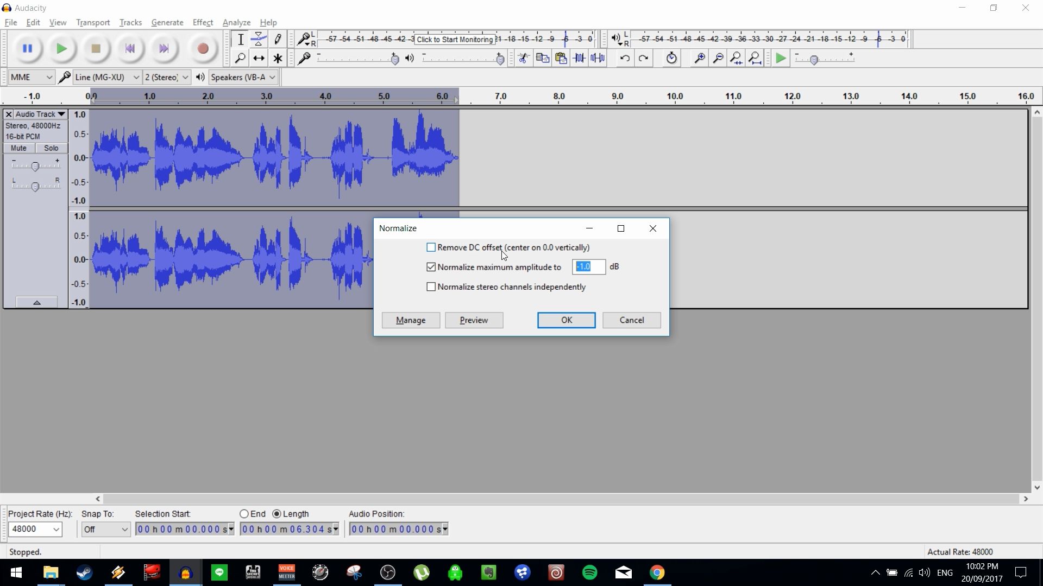Adjust the track gain slider

[x=36, y=165]
